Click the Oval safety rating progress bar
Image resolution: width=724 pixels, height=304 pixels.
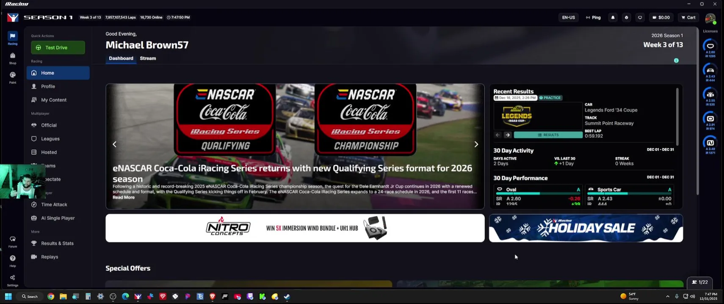tap(538, 193)
